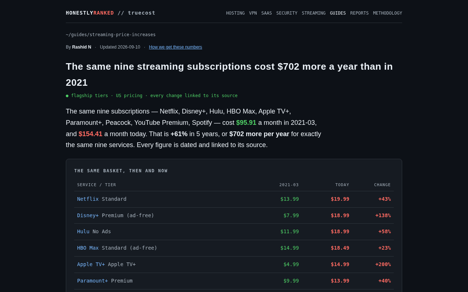Click author name Rashid N
This screenshot has height=292, width=468.
pos(82,47)
